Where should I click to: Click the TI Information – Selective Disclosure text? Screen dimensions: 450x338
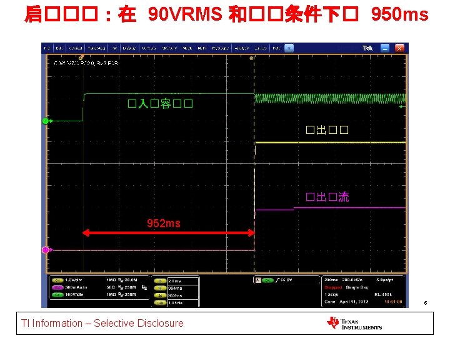102,324
